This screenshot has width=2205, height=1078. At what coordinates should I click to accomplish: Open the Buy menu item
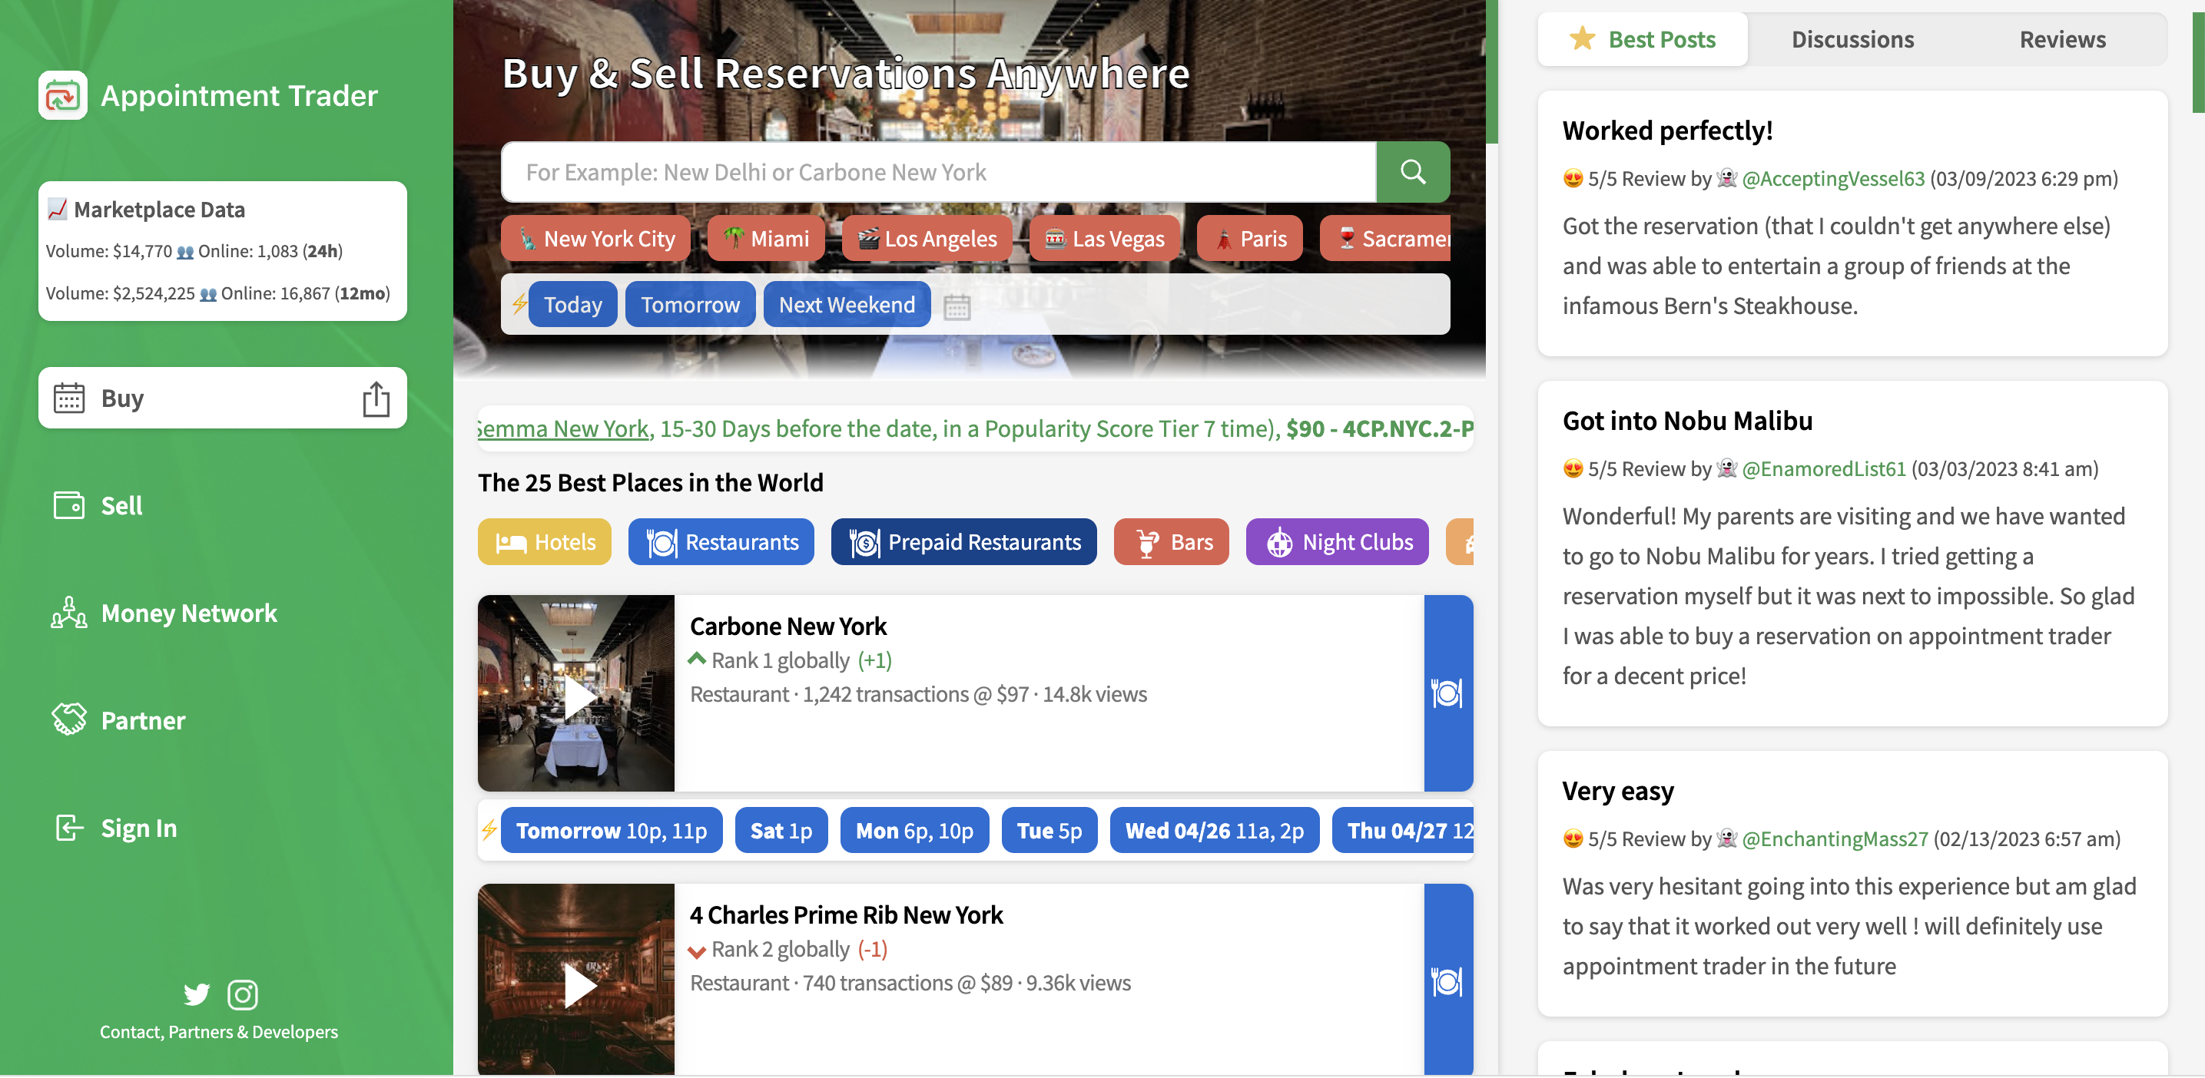[223, 398]
